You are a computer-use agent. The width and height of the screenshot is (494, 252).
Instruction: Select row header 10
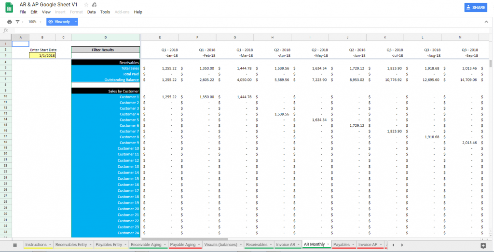(x=6, y=96)
